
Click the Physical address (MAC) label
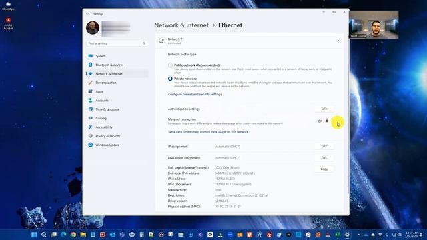(x=184, y=207)
